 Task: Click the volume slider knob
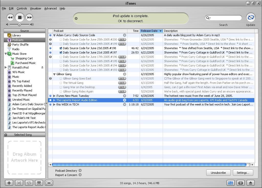19,25
